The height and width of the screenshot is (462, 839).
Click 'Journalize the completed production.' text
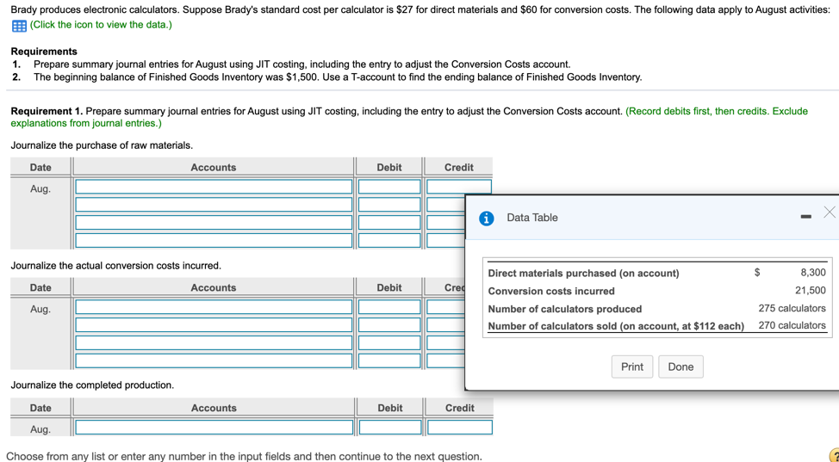point(92,385)
